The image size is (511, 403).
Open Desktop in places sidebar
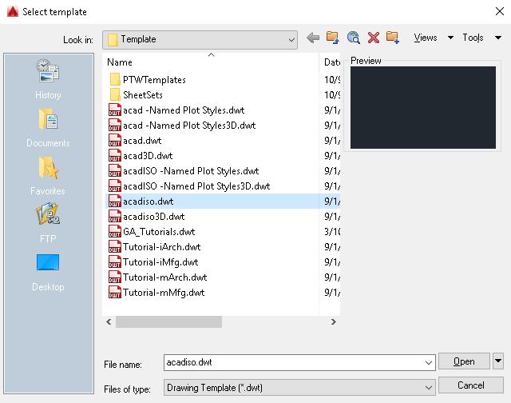(48, 273)
